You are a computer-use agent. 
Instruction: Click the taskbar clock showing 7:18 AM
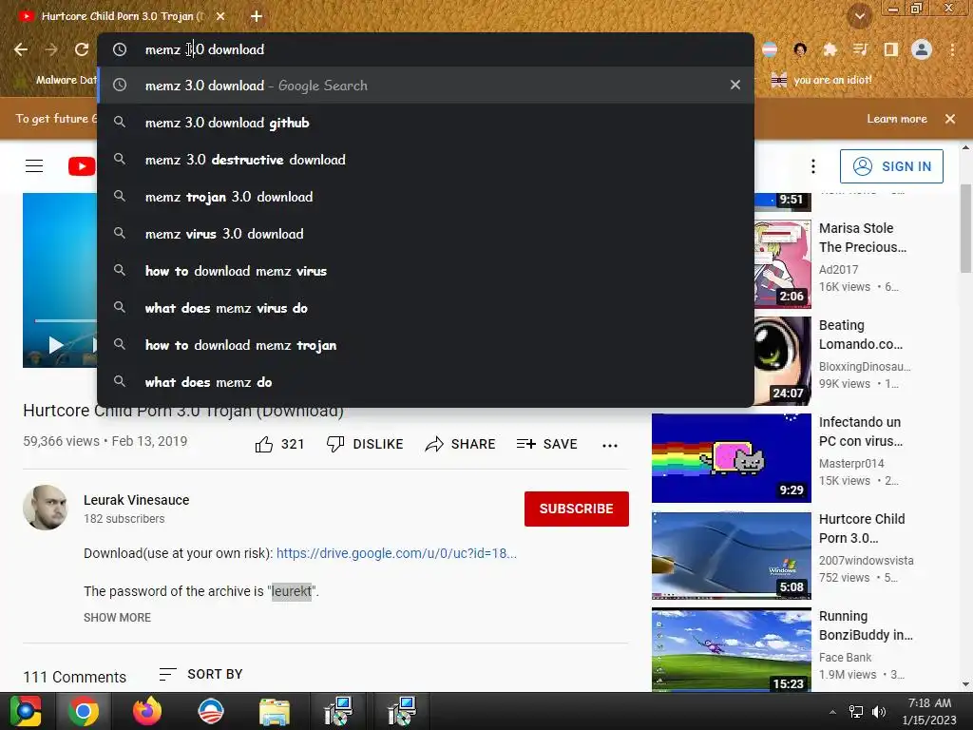929,711
